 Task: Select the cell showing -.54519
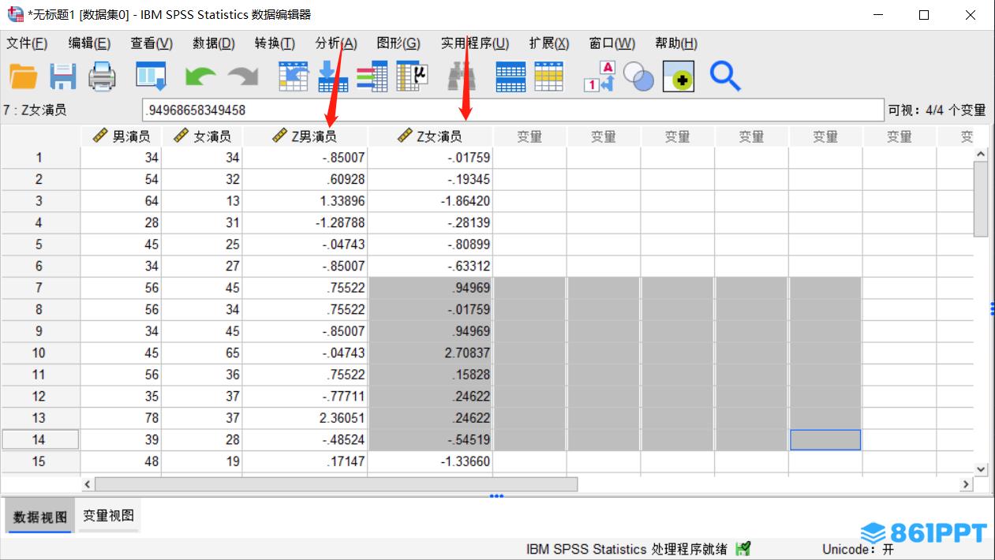click(430, 439)
